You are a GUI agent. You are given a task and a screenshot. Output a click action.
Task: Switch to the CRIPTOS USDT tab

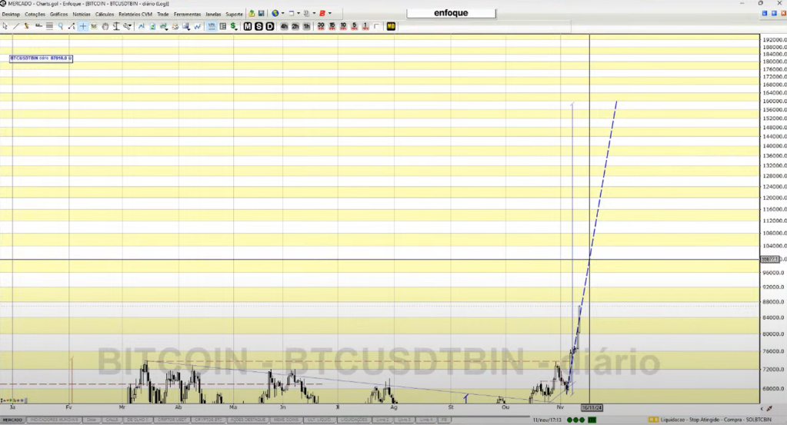171,420
